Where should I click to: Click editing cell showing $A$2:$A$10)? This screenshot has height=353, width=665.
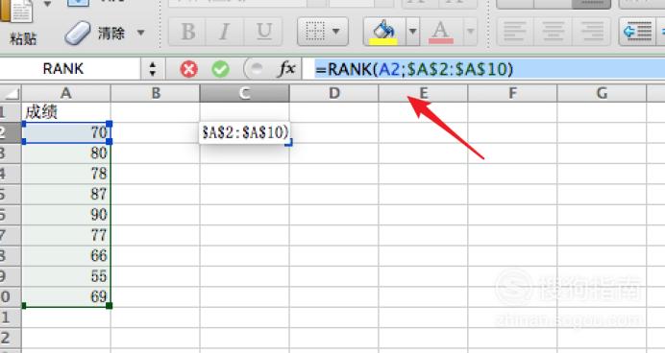pos(245,132)
